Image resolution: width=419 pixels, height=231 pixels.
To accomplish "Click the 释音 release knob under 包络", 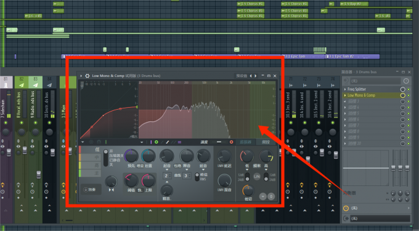I will pyautogui.click(x=187, y=156).
